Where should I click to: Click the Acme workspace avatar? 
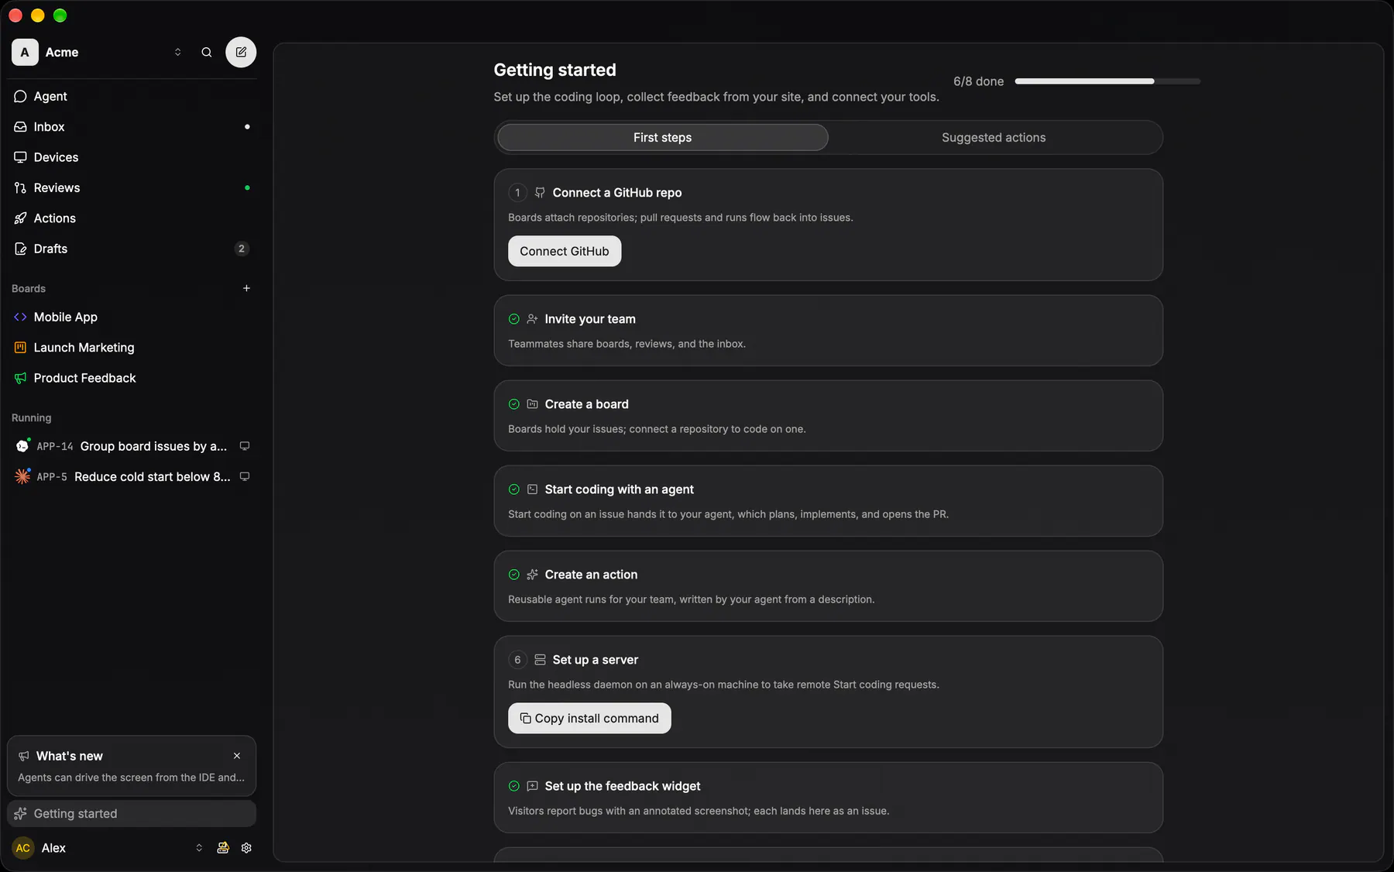point(25,52)
